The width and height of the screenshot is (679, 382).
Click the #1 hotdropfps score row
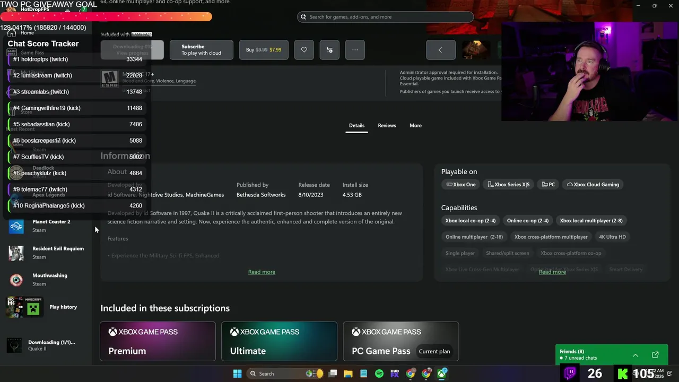77,59
